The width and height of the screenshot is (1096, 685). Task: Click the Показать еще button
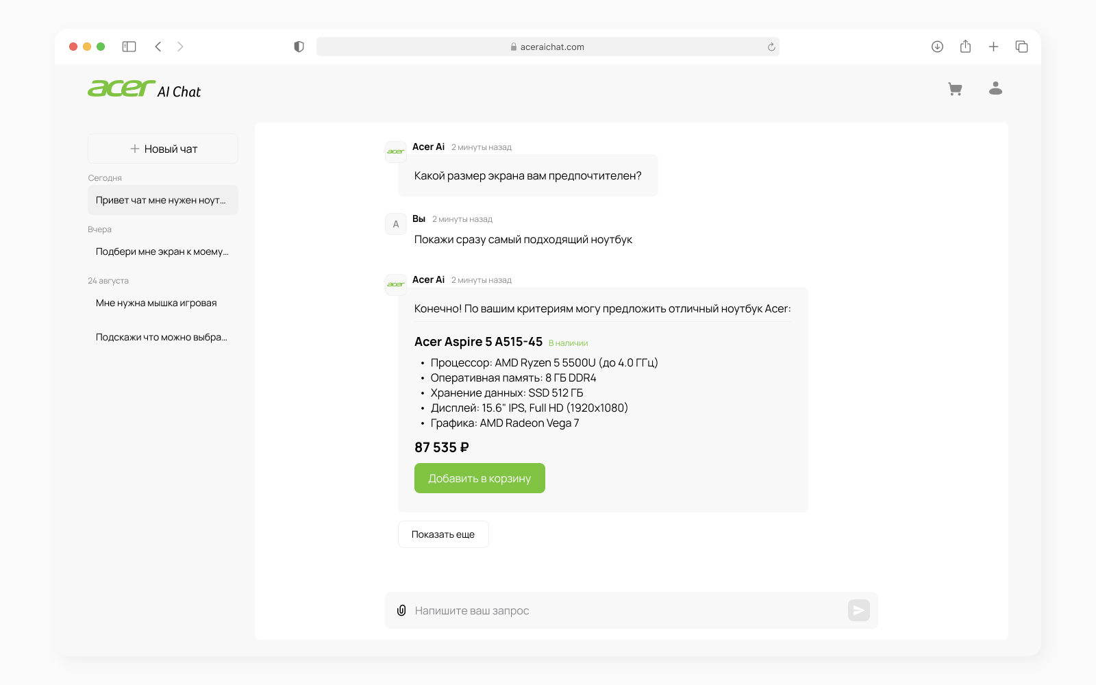pyautogui.click(x=443, y=534)
